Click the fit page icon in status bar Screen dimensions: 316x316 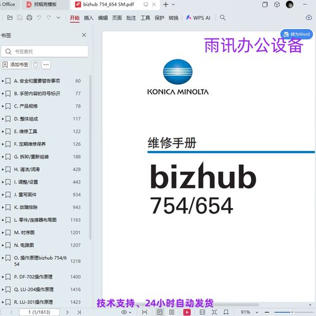[202, 312]
